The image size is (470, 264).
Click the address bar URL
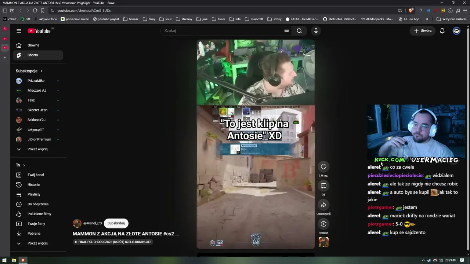(84, 11)
